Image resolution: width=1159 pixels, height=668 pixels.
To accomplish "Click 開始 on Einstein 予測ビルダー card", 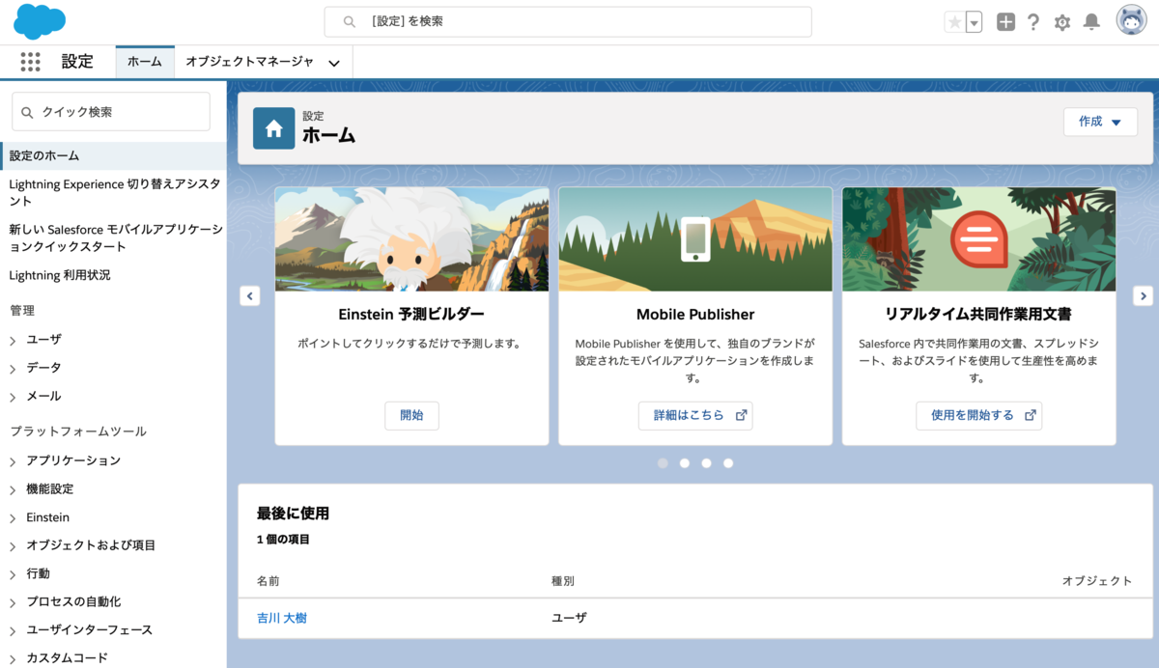I will pos(411,415).
